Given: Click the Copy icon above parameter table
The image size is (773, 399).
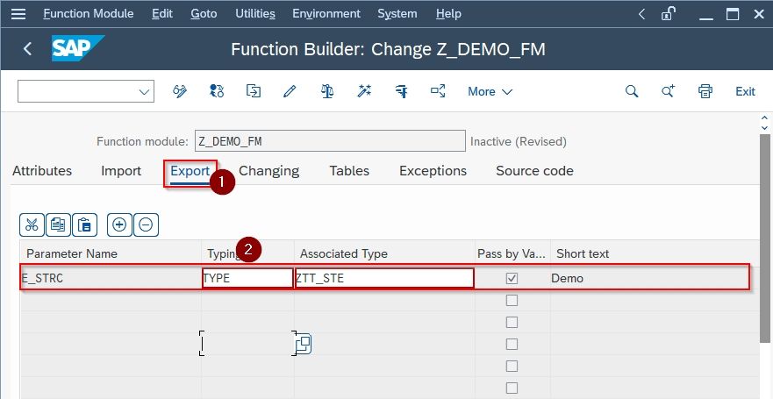Looking at the screenshot, I should (x=58, y=225).
